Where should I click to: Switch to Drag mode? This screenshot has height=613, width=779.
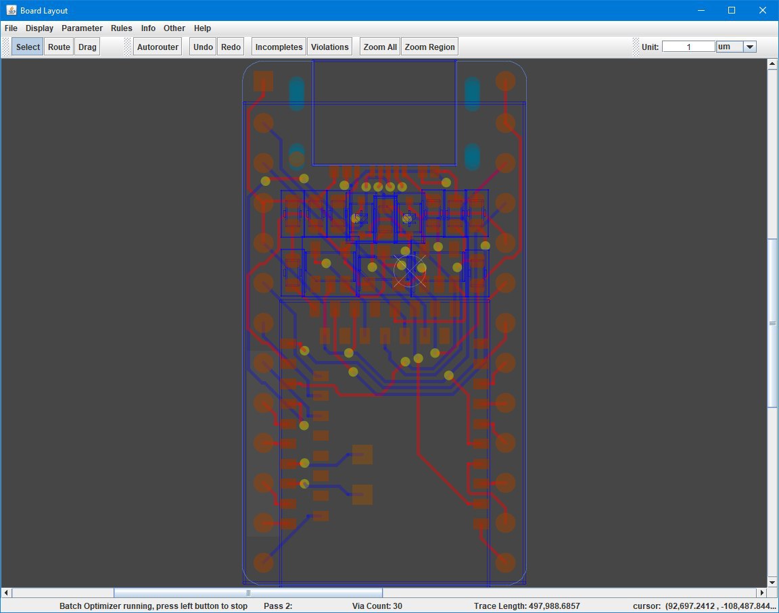coord(87,47)
